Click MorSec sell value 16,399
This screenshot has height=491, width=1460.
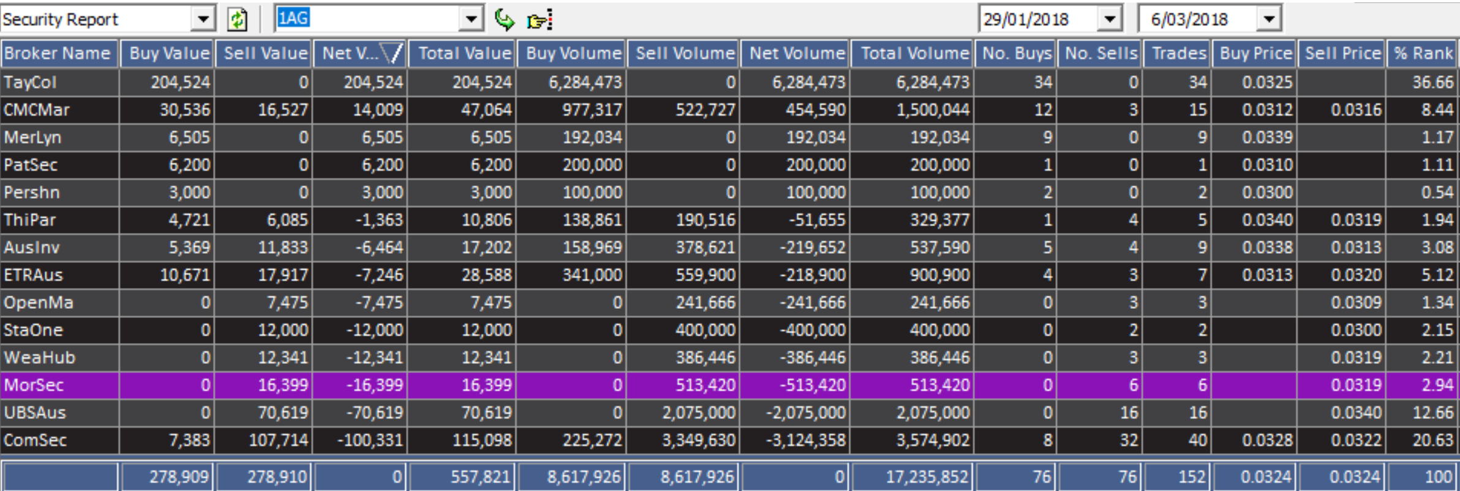282,385
